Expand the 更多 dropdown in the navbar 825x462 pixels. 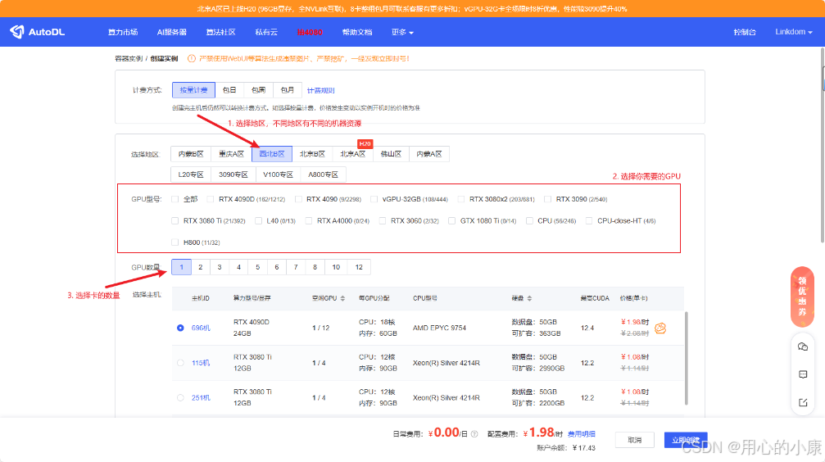pyautogui.click(x=402, y=32)
